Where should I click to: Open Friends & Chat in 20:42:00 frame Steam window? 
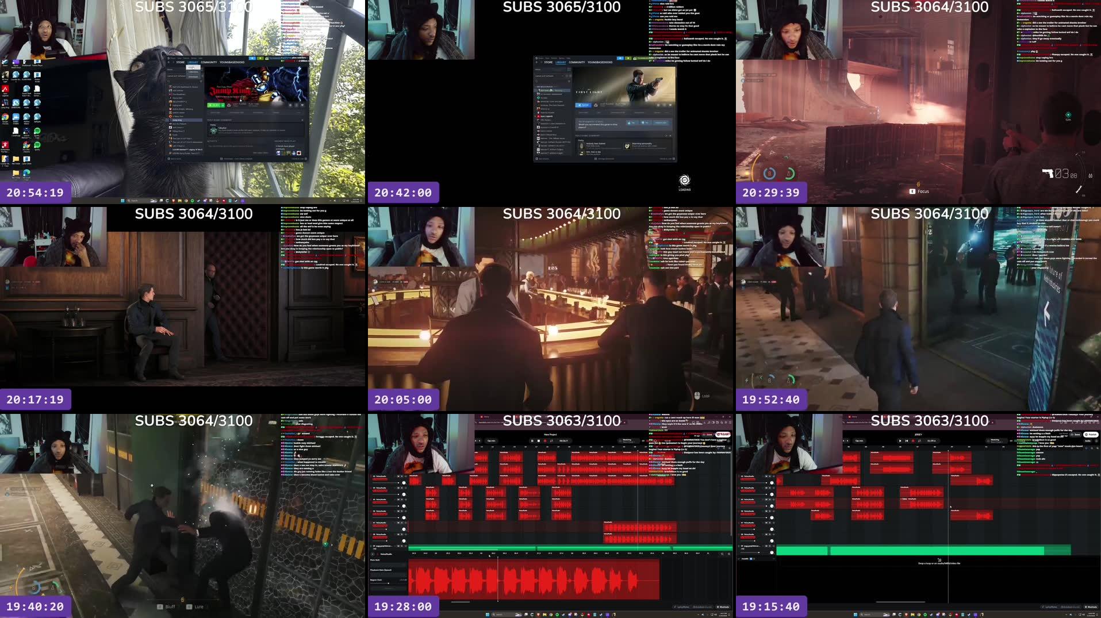tap(667, 159)
